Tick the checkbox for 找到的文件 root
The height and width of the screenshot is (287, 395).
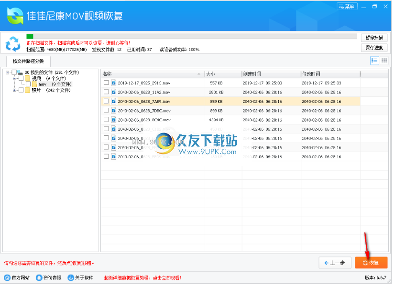[14, 72]
